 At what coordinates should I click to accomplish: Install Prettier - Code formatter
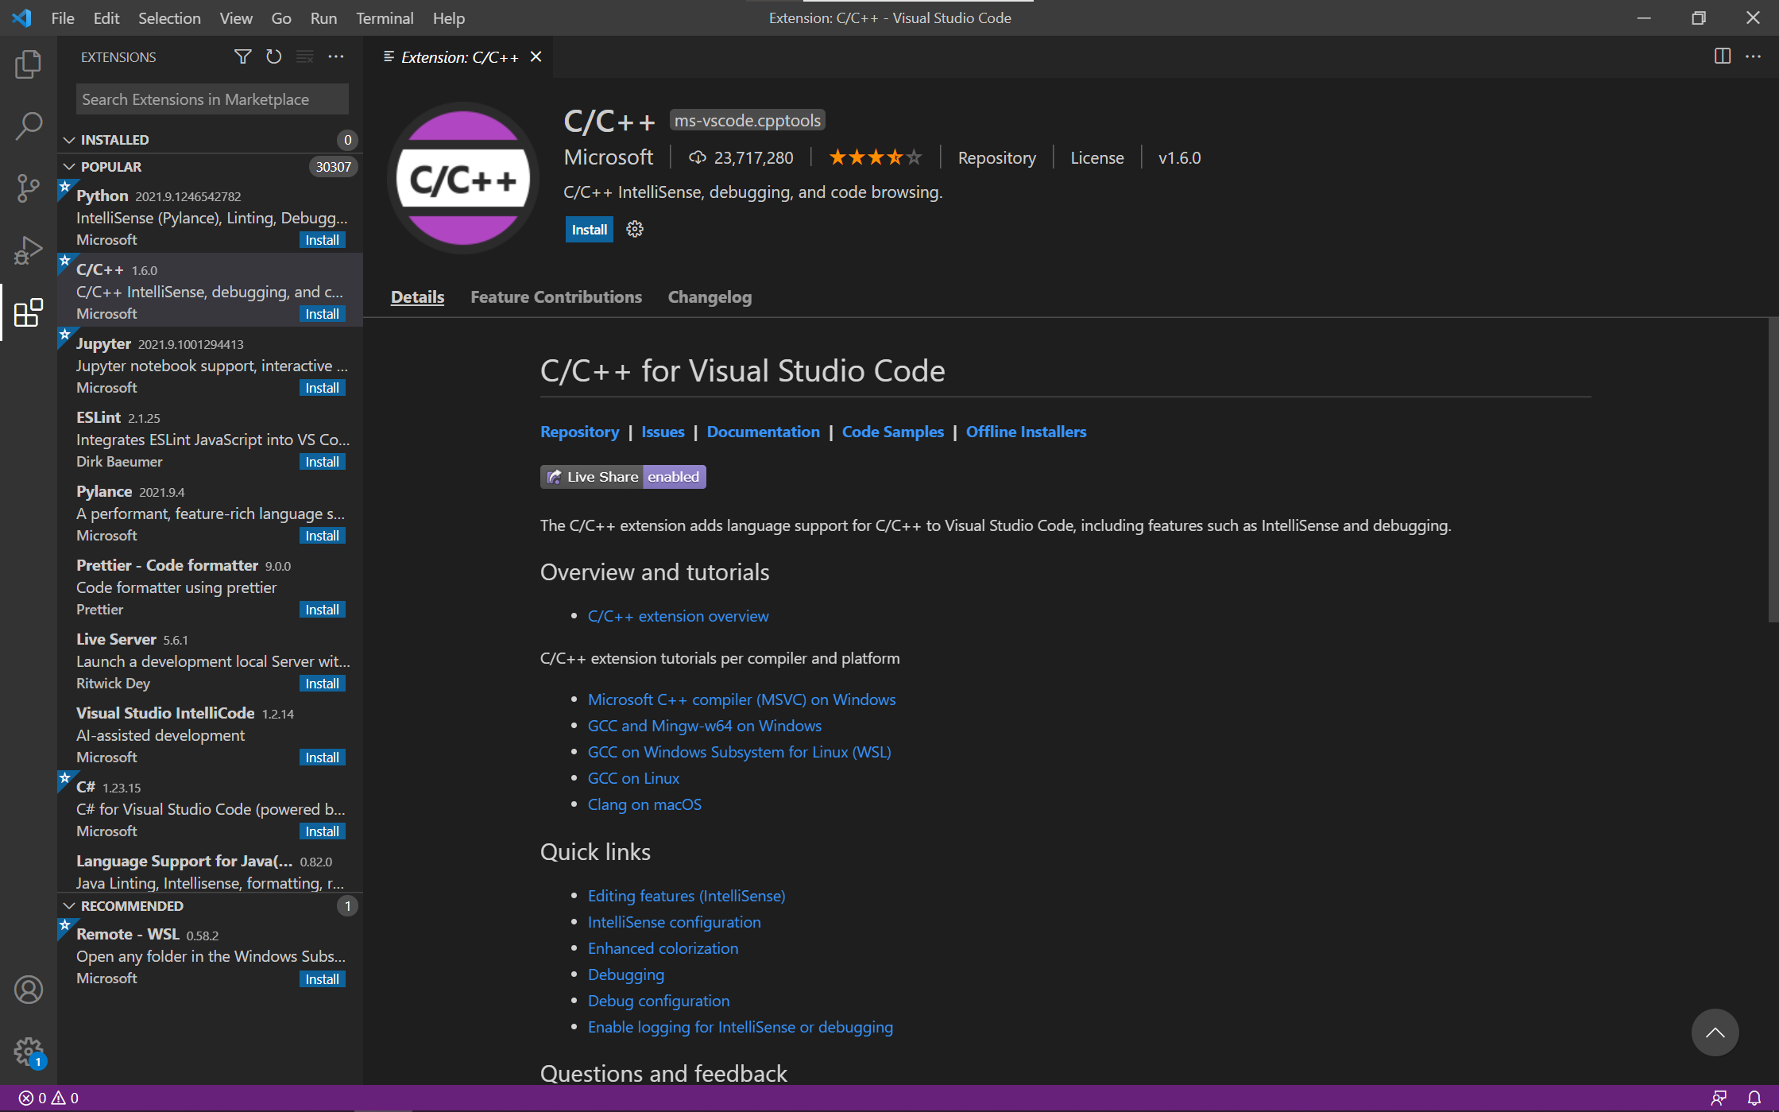322,610
